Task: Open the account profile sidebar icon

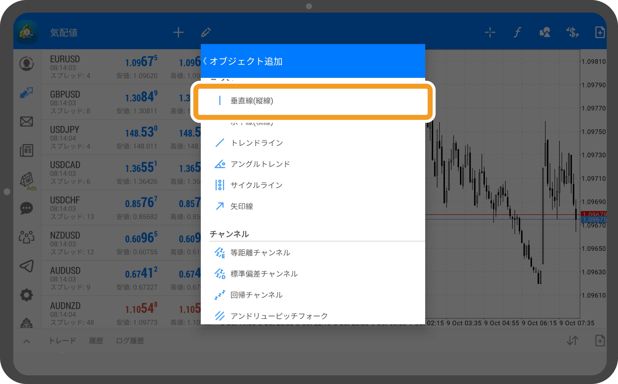Action: 27,64
